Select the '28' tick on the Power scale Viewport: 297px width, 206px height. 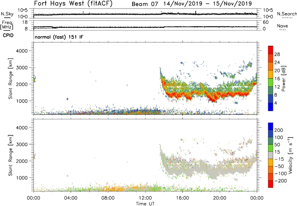click(x=277, y=54)
